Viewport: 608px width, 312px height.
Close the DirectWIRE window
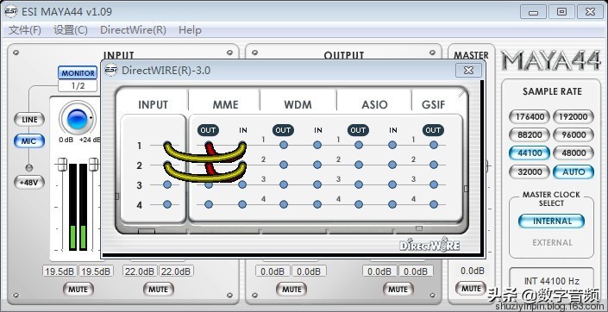(x=469, y=70)
